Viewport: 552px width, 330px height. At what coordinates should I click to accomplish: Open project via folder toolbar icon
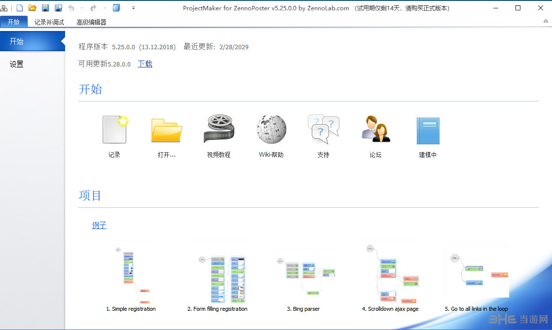(x=33, y=8)
